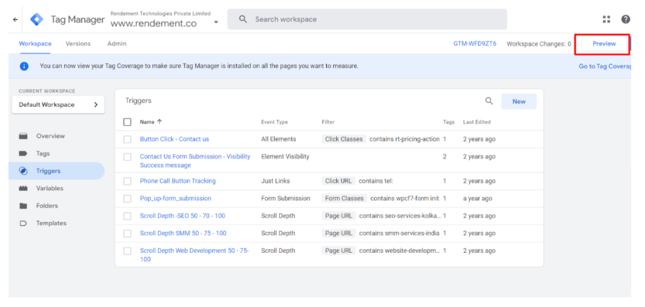
Task: Open the Pop_up-form_submission trigger
Action: pyautogui.click(x=176, y=199)
